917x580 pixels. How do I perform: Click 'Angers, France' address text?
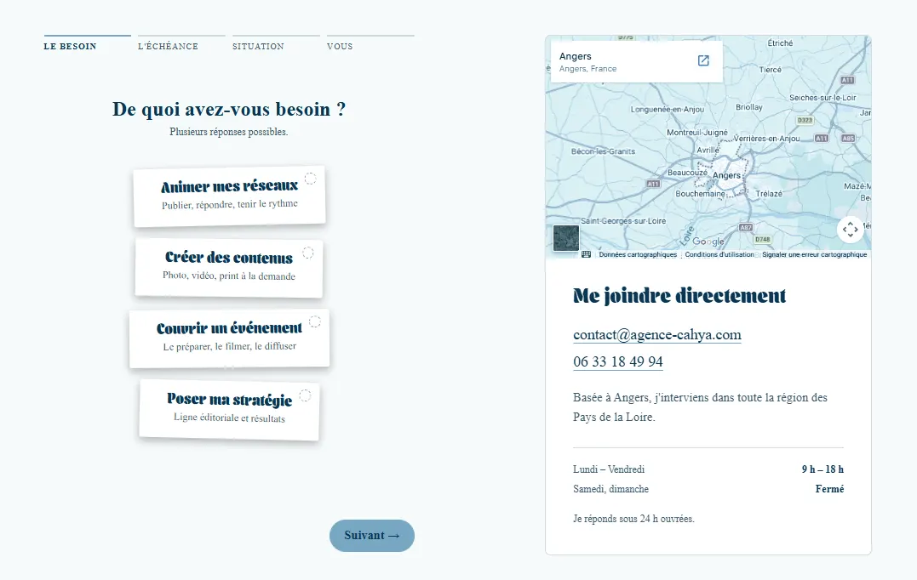tap(587, 68)
